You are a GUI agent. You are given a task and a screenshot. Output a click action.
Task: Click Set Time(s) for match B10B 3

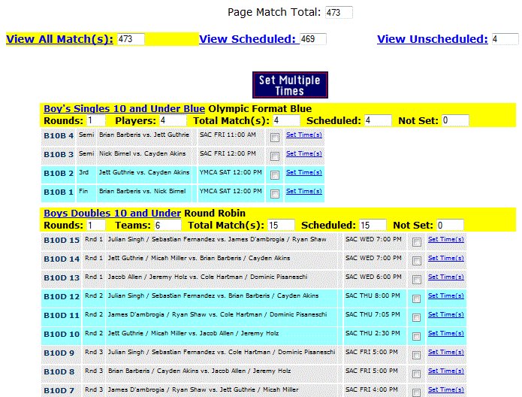click(304, 153)
